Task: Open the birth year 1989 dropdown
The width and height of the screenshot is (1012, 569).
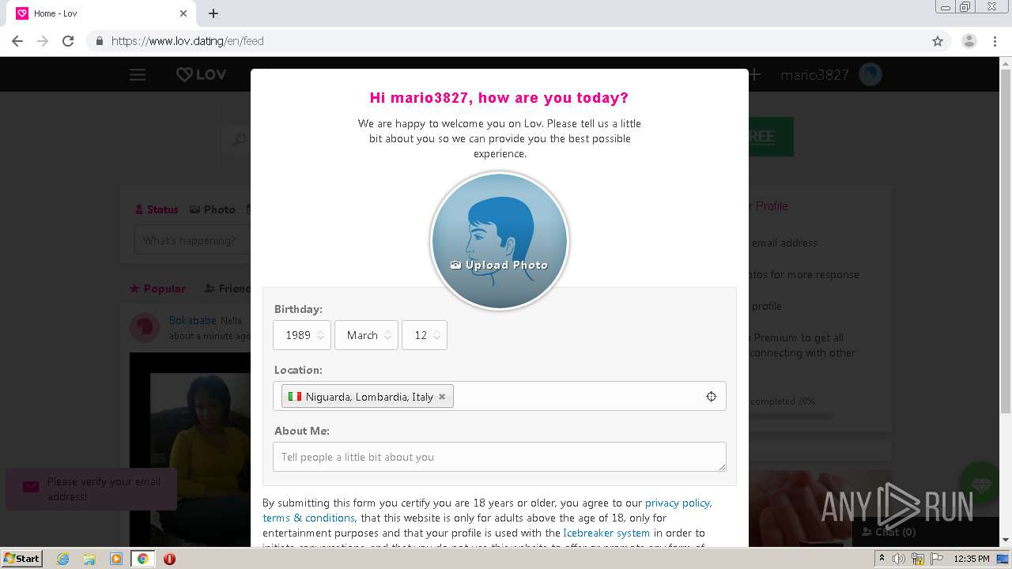Action: [x=302, y=335]
